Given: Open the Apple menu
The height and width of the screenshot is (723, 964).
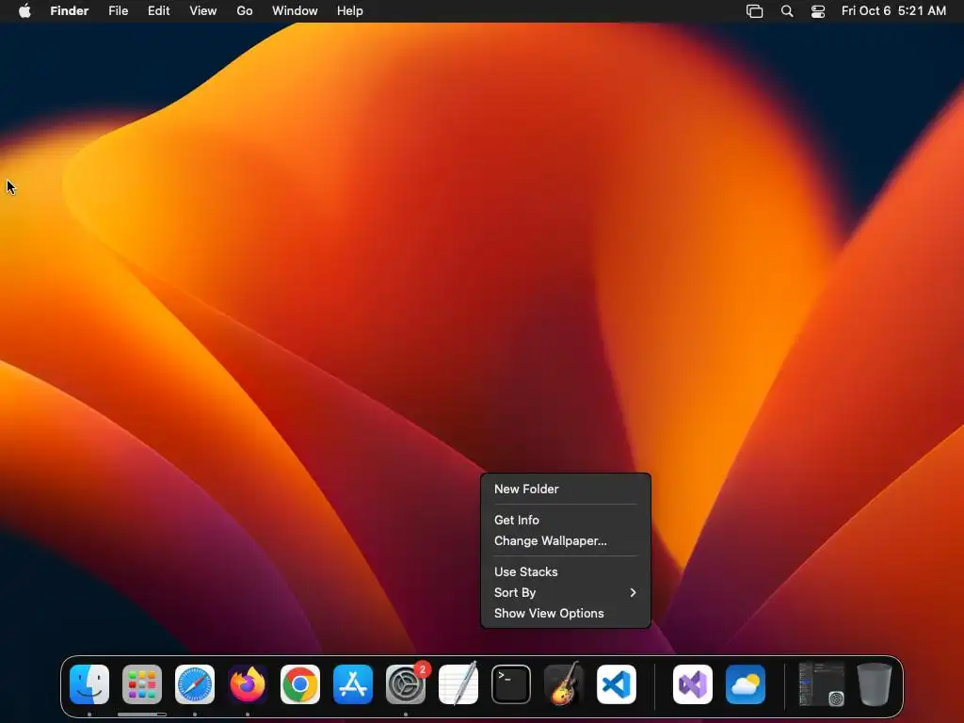Looking at the screenshot, I should pyautogui.click(x=24, y=11).
